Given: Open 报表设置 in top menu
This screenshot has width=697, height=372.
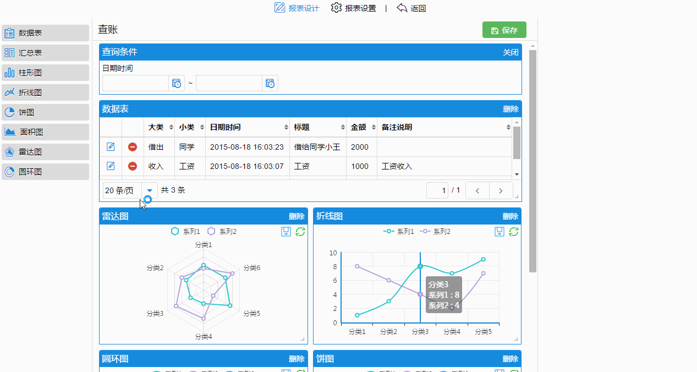Looking at the screenshot, I should [354, 8].
